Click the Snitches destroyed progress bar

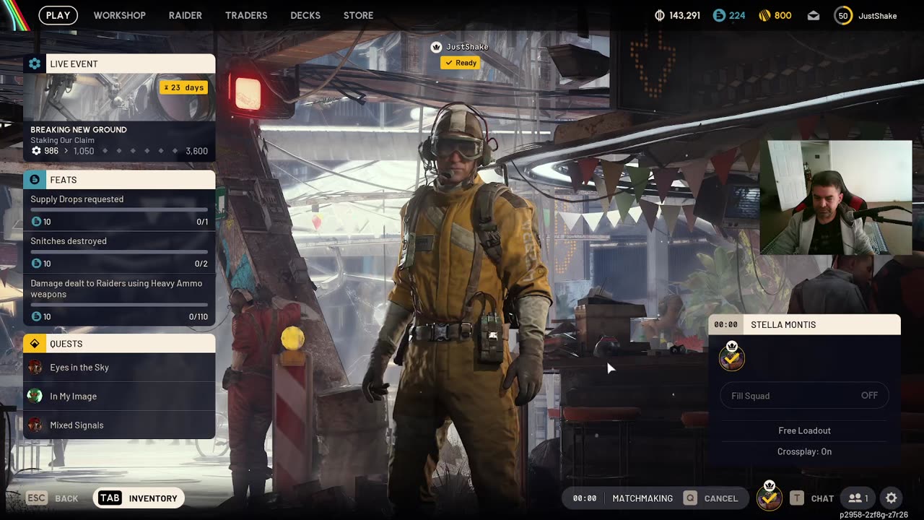(x=119, y=252)
